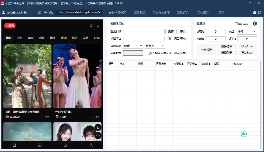This screenshot has height=152, width=264.
Task: Select the 家居 category
Action: 86,38
